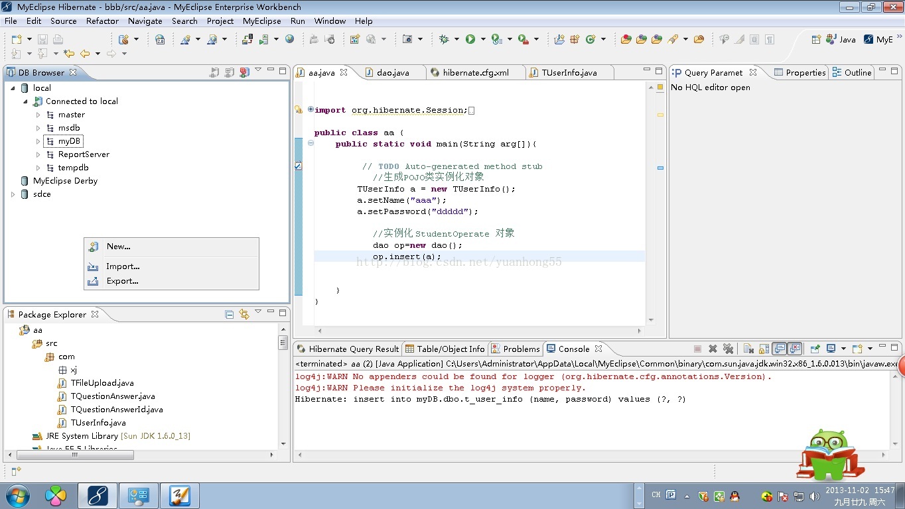Image resolution: width=905 pixels, height=509 pixels.
Task: Expand the master database node
Action: (x=38, y=115)
